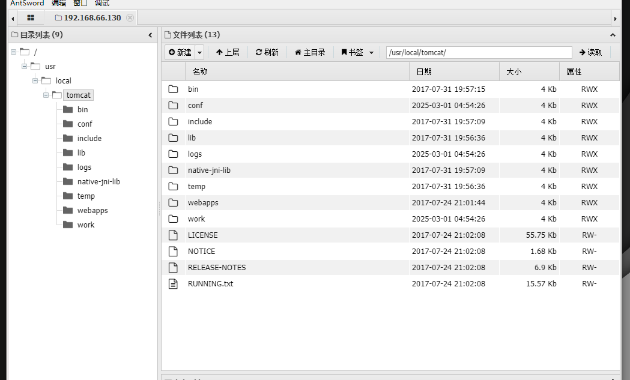Refresh the file list with 刷新
The height and width of the screenshot is (380, 630).
[267, 52]
